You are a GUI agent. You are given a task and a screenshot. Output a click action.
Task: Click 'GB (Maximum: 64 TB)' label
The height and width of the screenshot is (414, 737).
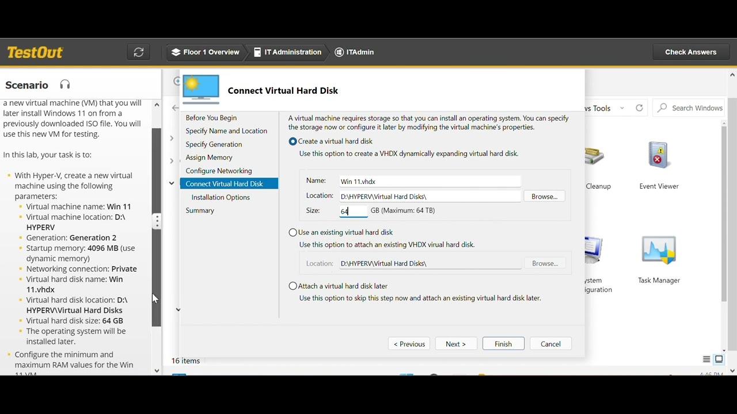click(x=402, y=210)
